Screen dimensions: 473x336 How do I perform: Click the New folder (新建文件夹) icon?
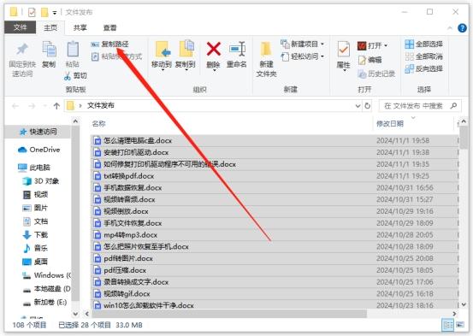click(x=266, y=50)
